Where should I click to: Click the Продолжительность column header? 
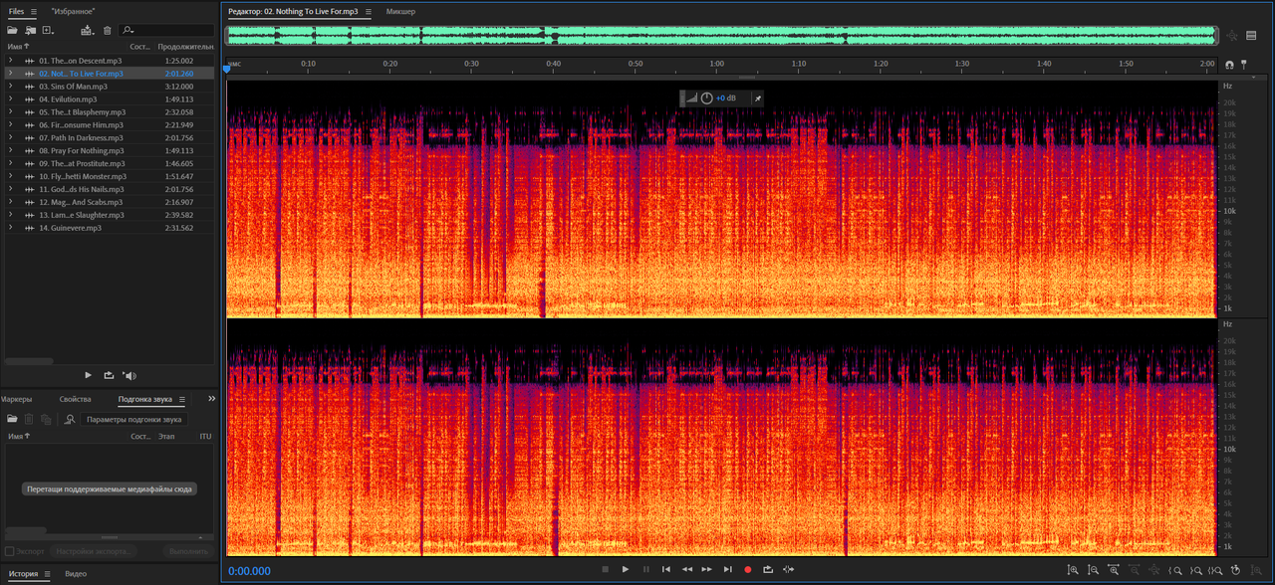pos(185,47)
